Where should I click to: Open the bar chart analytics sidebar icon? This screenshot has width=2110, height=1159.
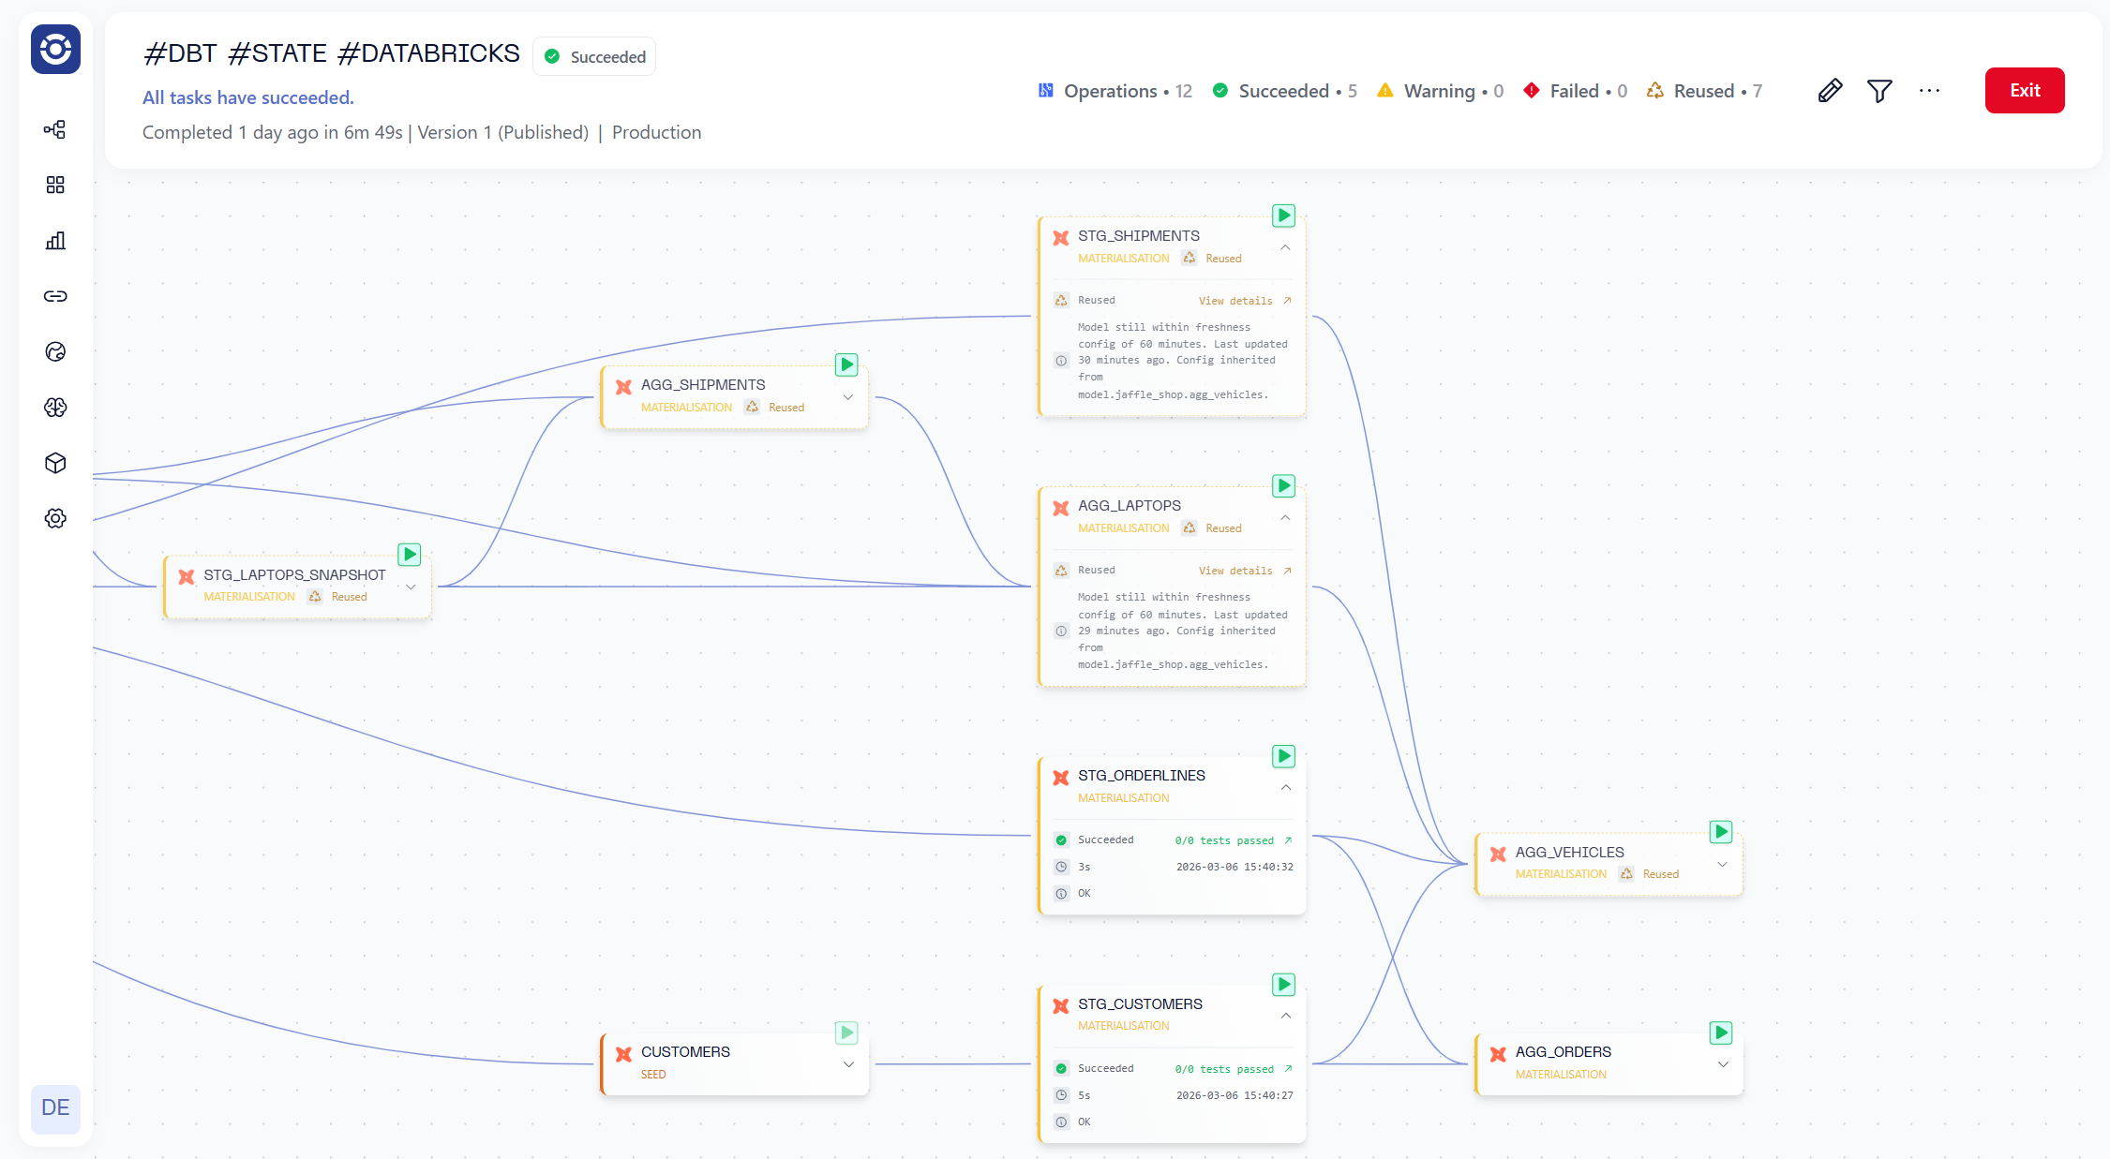(x=55, y=241)
